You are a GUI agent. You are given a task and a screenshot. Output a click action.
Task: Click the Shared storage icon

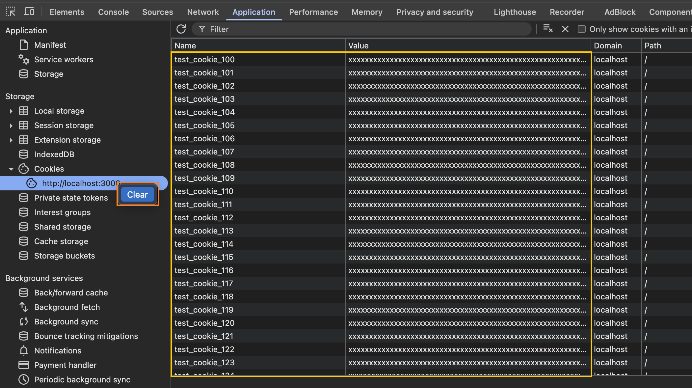coord(24,227)
